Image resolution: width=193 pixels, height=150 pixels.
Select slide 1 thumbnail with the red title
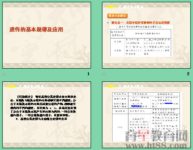click(x=47, y=35)
